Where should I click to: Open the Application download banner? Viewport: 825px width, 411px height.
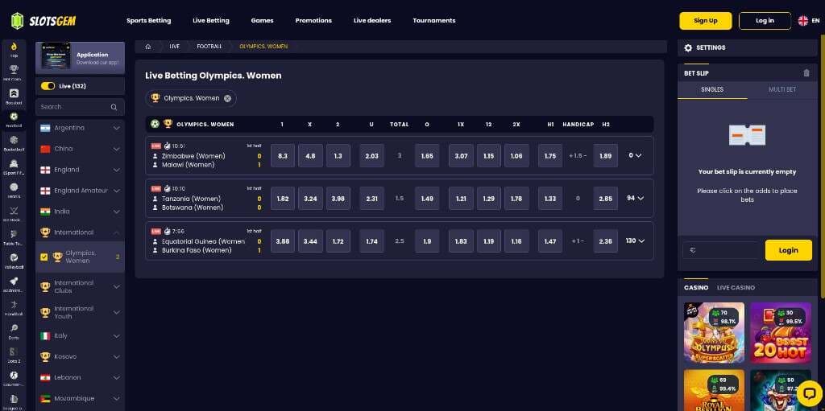pyautogui.click(x=80, y=58)
